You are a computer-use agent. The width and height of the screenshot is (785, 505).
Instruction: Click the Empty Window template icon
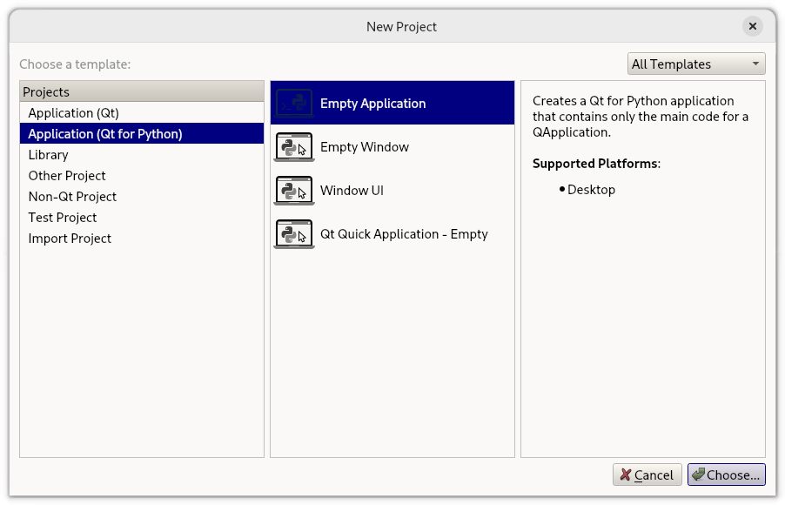[x=294, y=146]
